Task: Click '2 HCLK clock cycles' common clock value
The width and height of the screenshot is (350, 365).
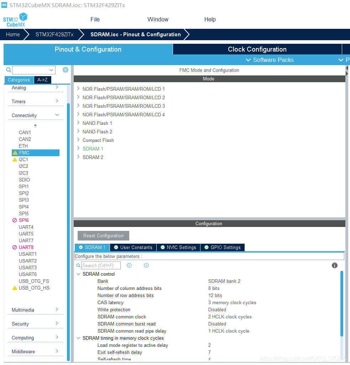Action: tap(230, 317)
